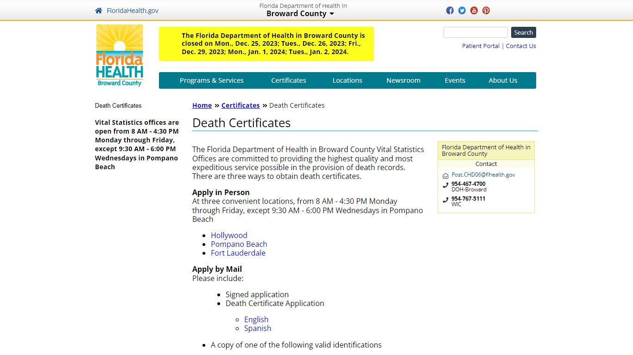This screenshot has width=633, height=355.
Task: Click the Contact label in the sidebar box
Action: pos(486,164)
